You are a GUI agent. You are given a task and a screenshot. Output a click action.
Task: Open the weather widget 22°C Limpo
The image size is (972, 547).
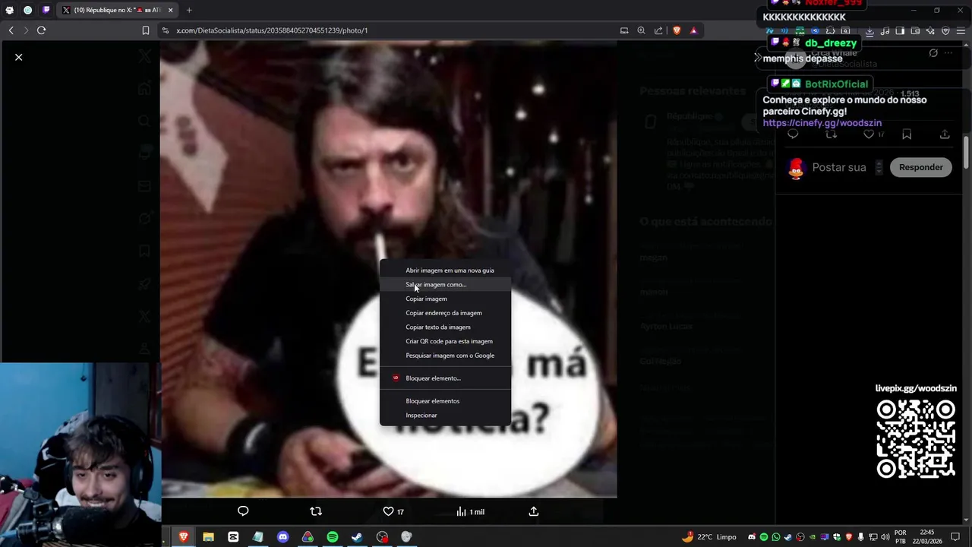coord(709,536)
